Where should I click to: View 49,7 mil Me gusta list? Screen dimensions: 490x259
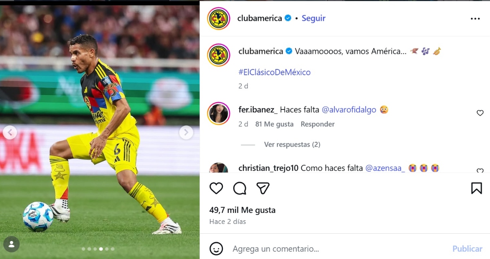pos(243,210)
